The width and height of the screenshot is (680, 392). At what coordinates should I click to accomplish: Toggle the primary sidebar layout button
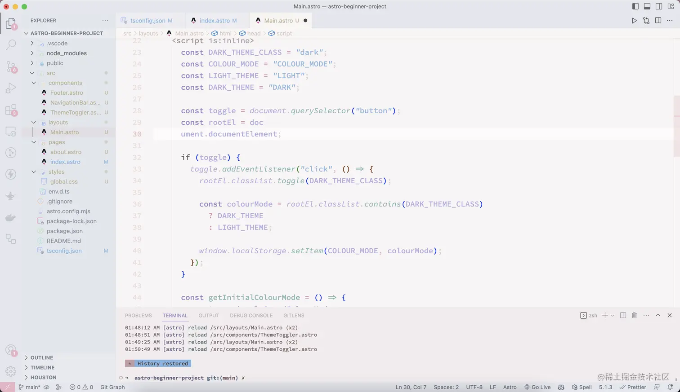(x=635, y=6)
